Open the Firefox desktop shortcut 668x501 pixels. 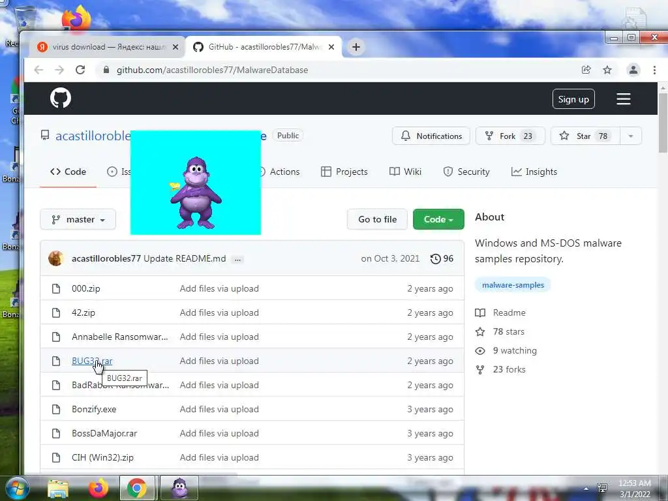coord(76,18)
